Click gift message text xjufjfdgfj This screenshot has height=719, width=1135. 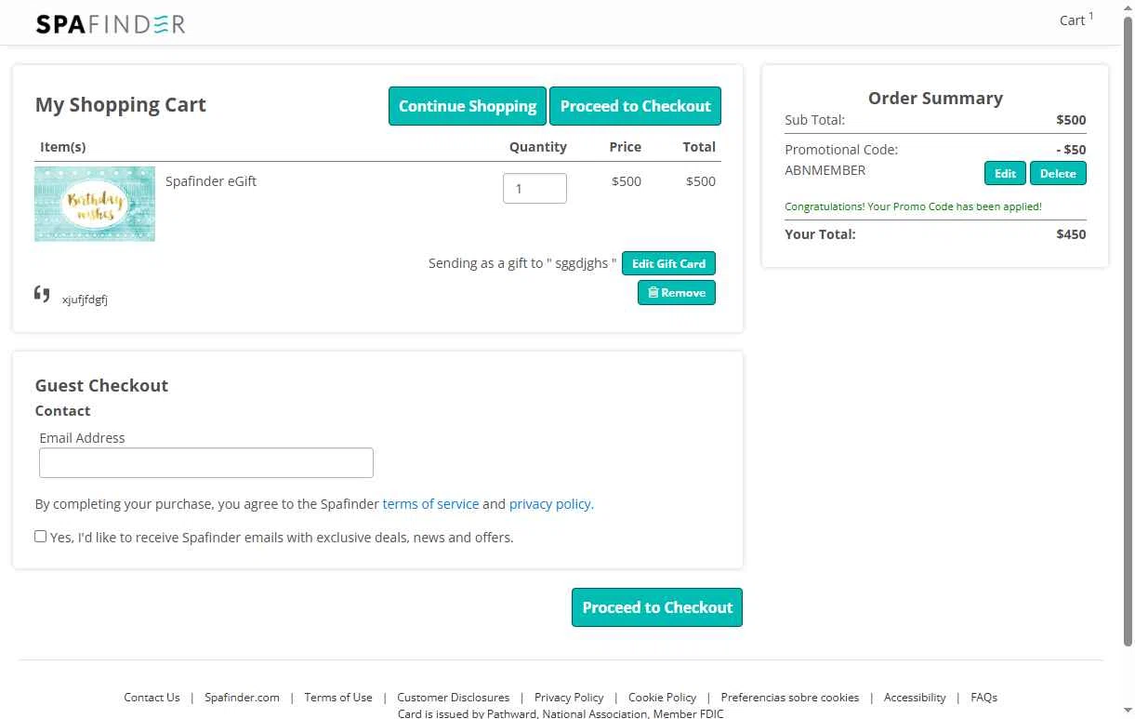click(85, 300)
